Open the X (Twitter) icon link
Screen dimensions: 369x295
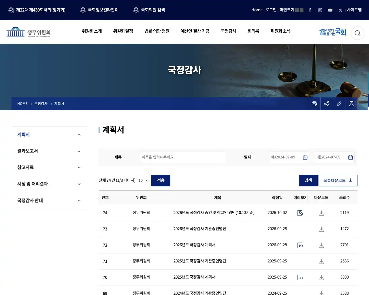coord(340,10)
